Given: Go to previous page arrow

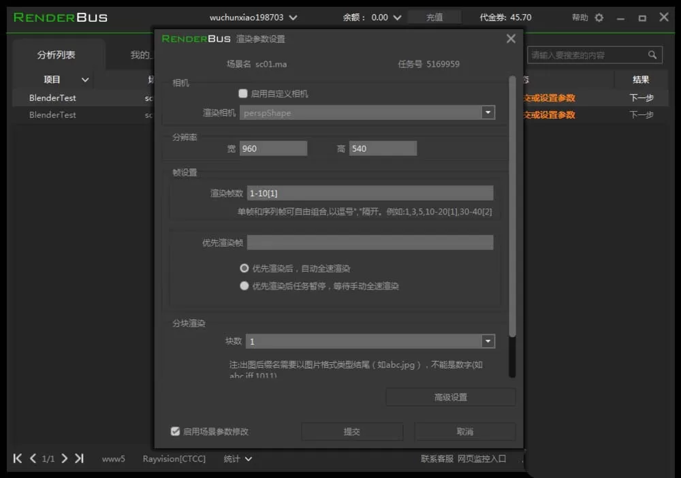Looking at the screenshot, I should pyautogui.click(x=33, y=458).
